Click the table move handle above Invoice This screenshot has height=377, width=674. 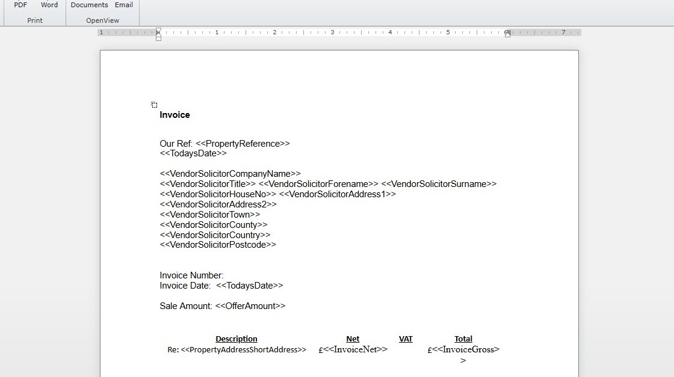[154, 105]
